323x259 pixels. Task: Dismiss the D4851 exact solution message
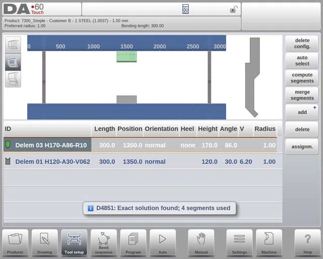[159, 208]
